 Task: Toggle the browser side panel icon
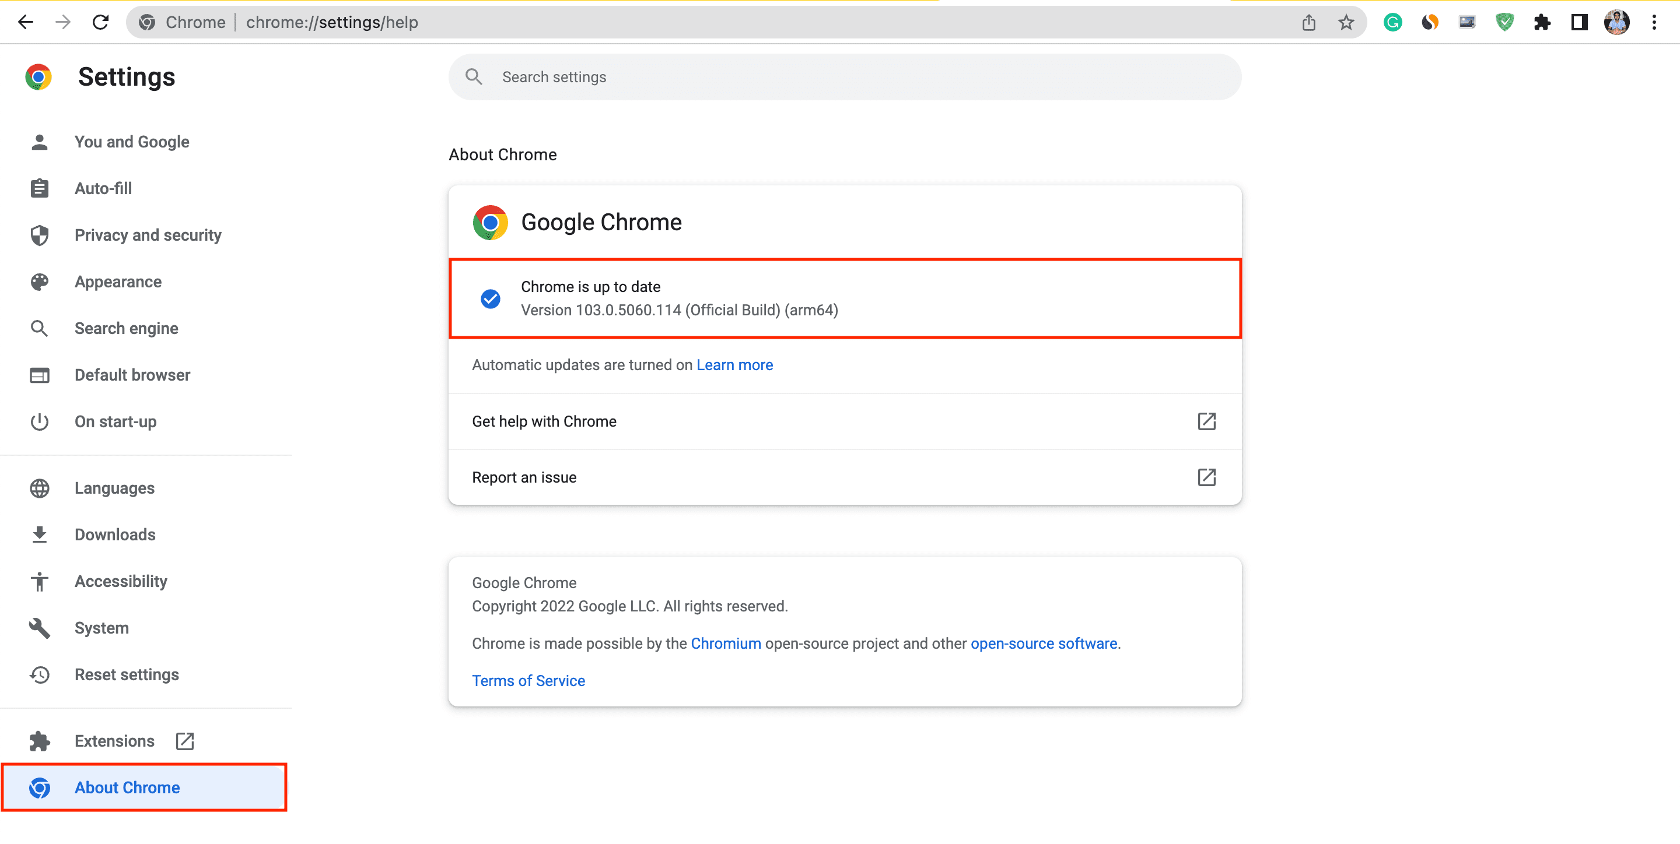[x=1580, y=22]
